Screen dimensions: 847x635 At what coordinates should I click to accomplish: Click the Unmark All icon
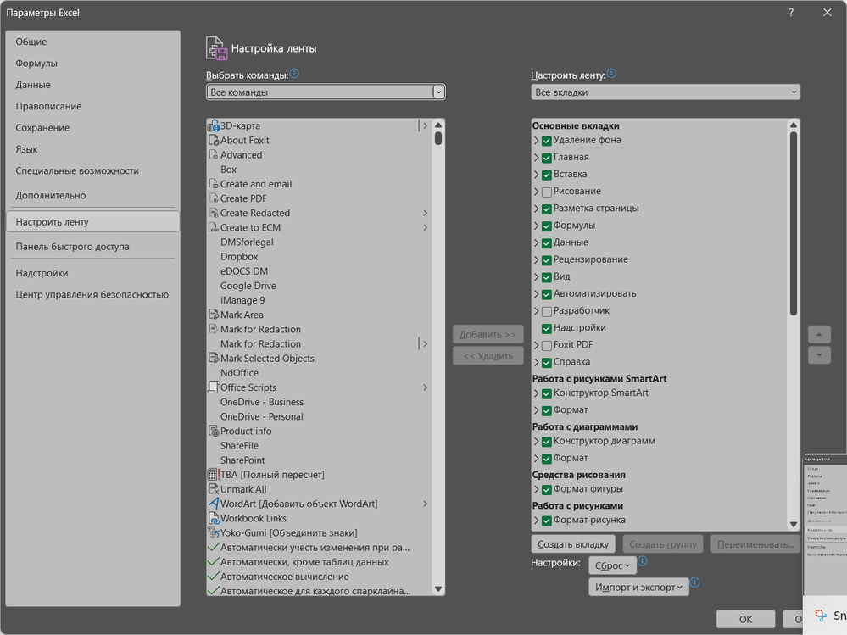tap(214, 490)
